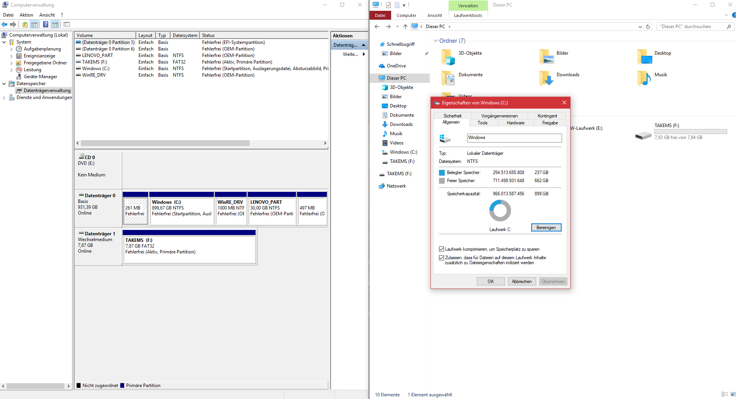
Task: Open the Computer ribbon tab
Action: (407, 15)
